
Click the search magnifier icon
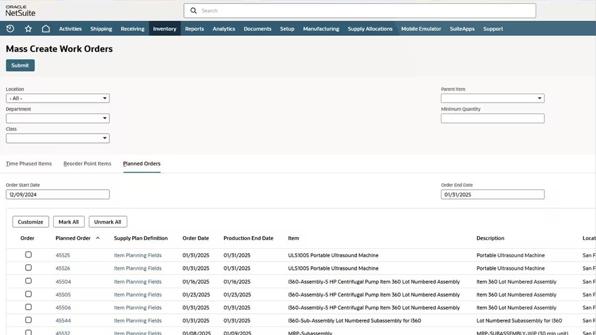(193, 10)
